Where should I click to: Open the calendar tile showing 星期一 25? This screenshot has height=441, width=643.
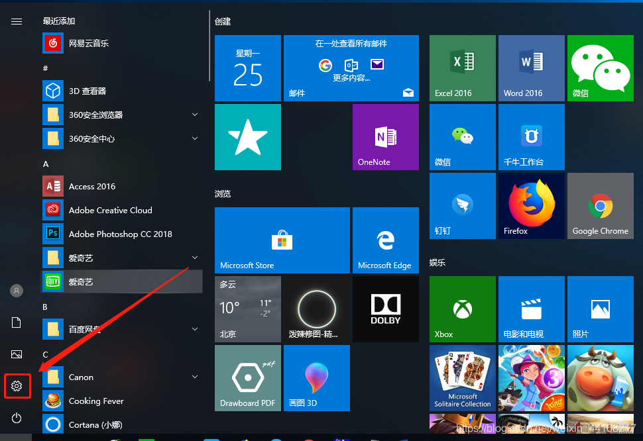tap(248, 68)
